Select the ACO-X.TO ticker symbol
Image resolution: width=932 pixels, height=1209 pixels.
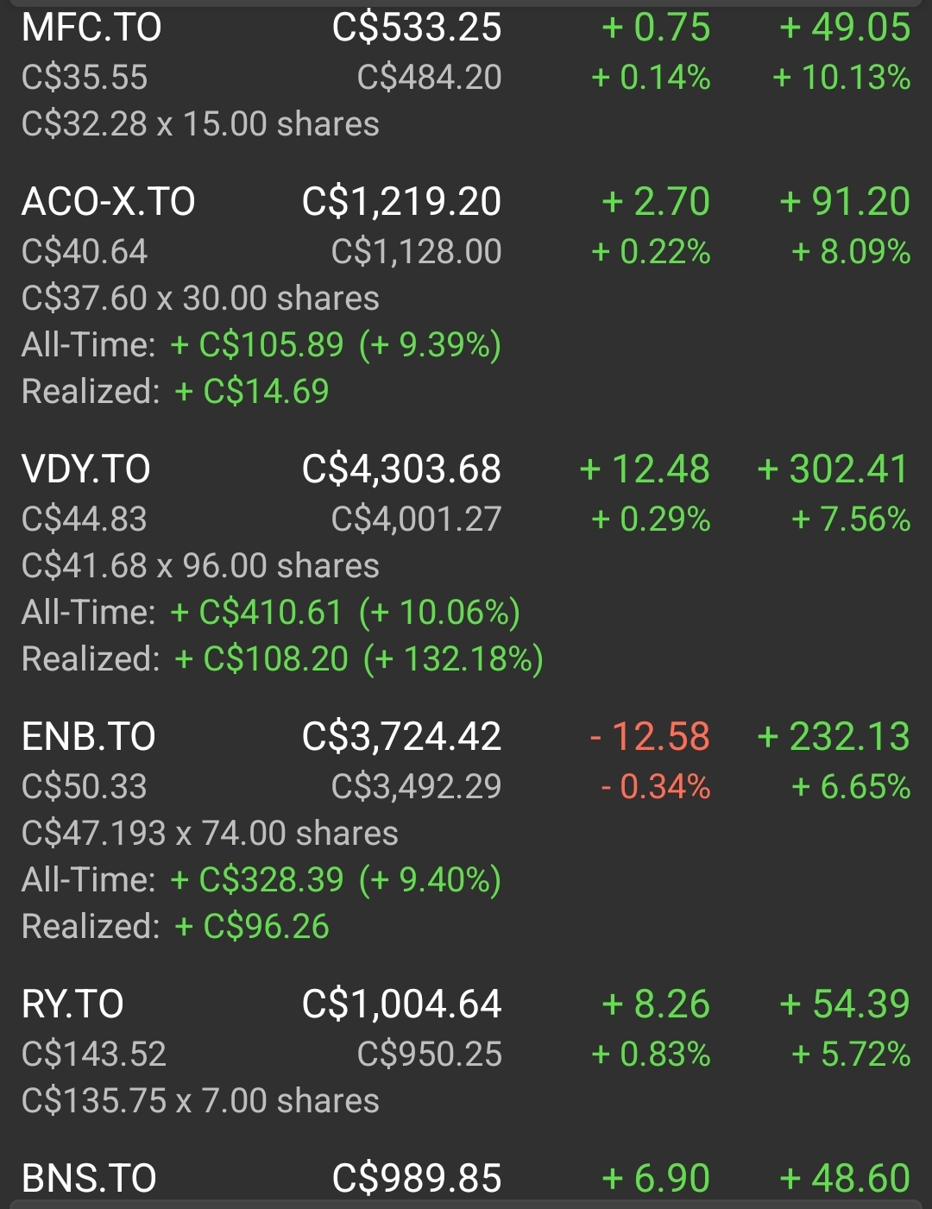click(x=108, y=202)
